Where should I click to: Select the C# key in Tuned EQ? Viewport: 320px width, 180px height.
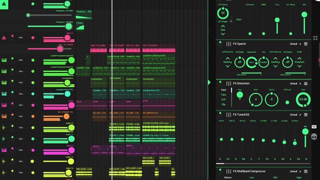tap(228, 159)
